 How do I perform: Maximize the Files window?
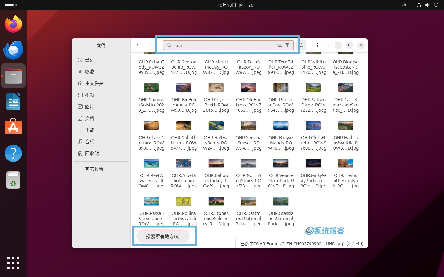coord(350,45)
